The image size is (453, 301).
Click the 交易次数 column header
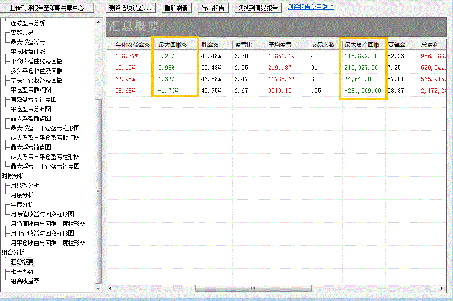click(x=323, y=45)
